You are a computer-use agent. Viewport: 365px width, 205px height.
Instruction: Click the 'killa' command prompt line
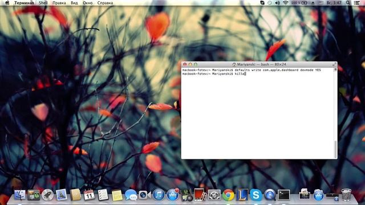coord(214,73)
